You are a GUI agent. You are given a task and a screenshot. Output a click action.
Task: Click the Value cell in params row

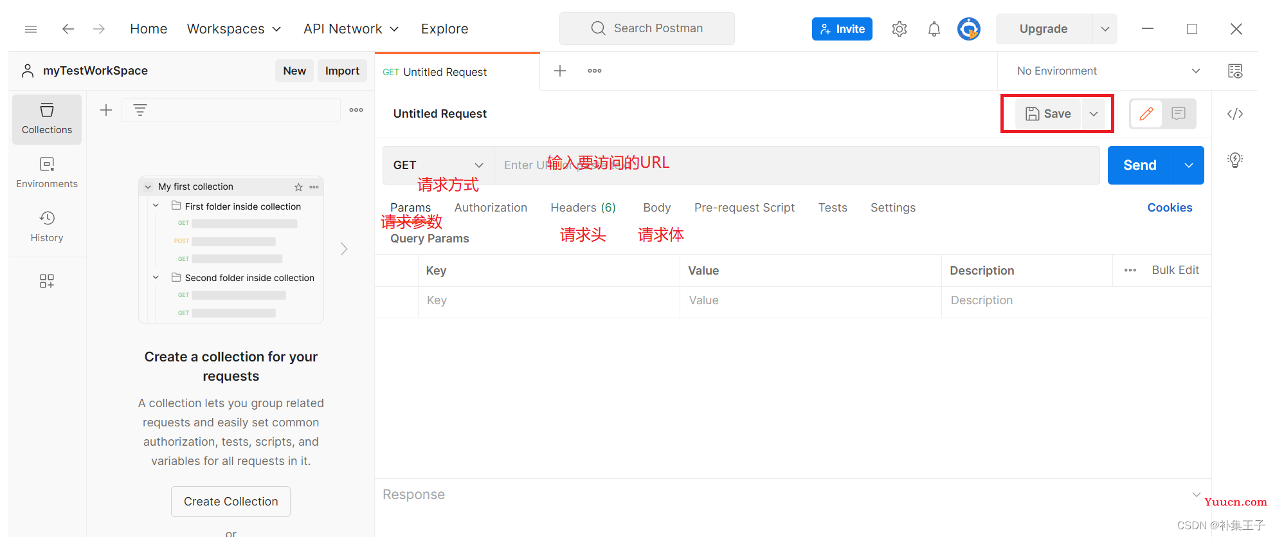click(810, 300)
